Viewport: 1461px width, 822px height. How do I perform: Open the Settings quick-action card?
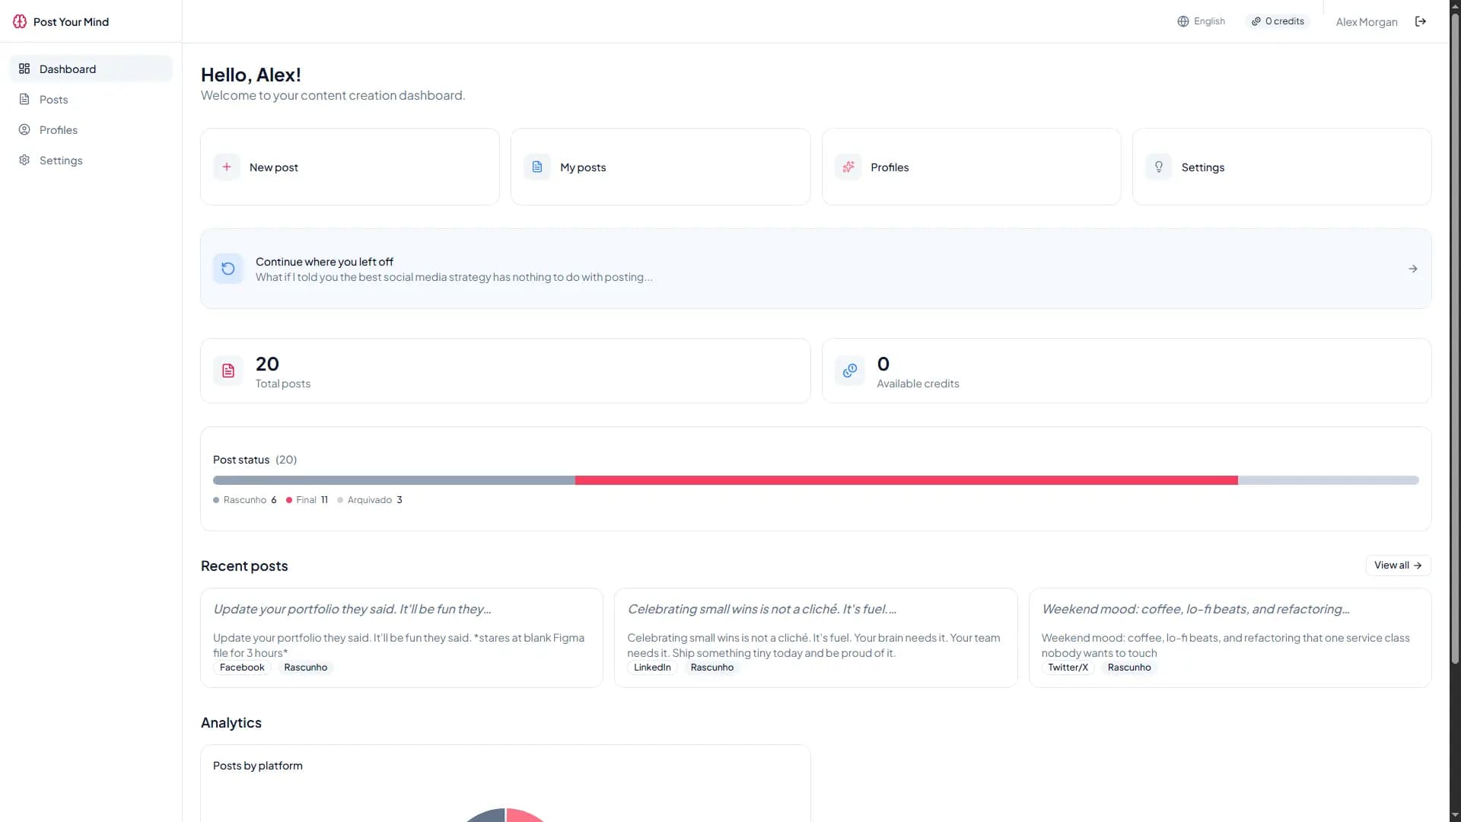click(1281, 167)
